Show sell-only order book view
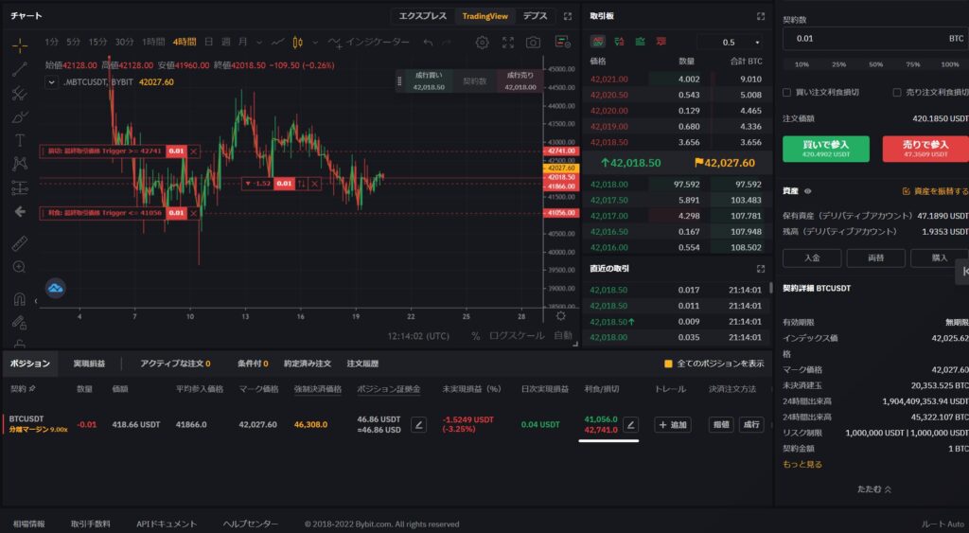This screenshot has width=969, height=533. [661, 42]
